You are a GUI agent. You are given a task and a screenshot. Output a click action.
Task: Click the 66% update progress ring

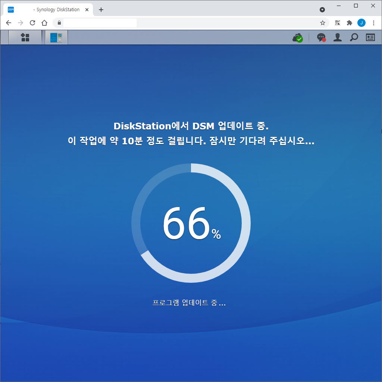point(191,223)
